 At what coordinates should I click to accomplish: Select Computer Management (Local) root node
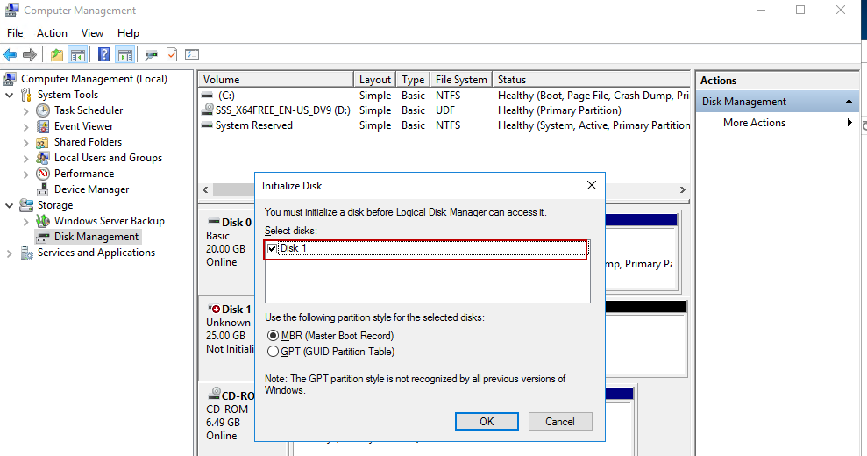[x=94, y=79]
